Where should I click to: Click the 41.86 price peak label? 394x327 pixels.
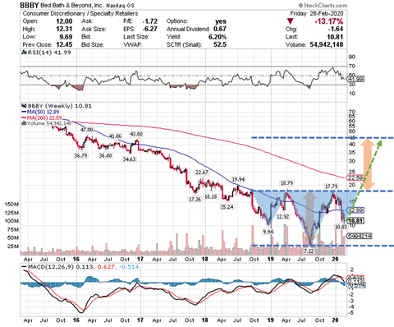pyautogui.click(x=115, y=136)
